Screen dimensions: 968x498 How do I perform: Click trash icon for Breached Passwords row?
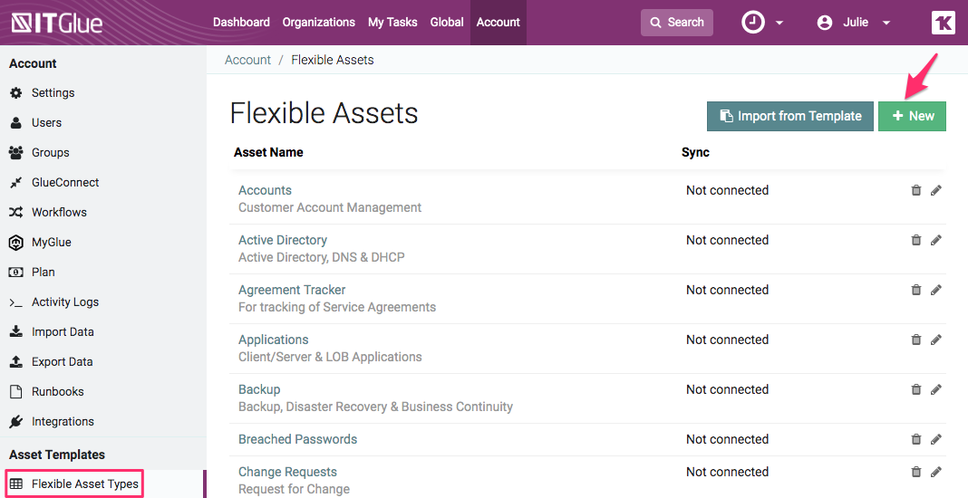click(915, 439)
